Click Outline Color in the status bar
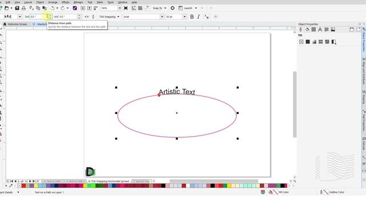The height and width of the screenshot is (206, 366). [x=337, y=192]
